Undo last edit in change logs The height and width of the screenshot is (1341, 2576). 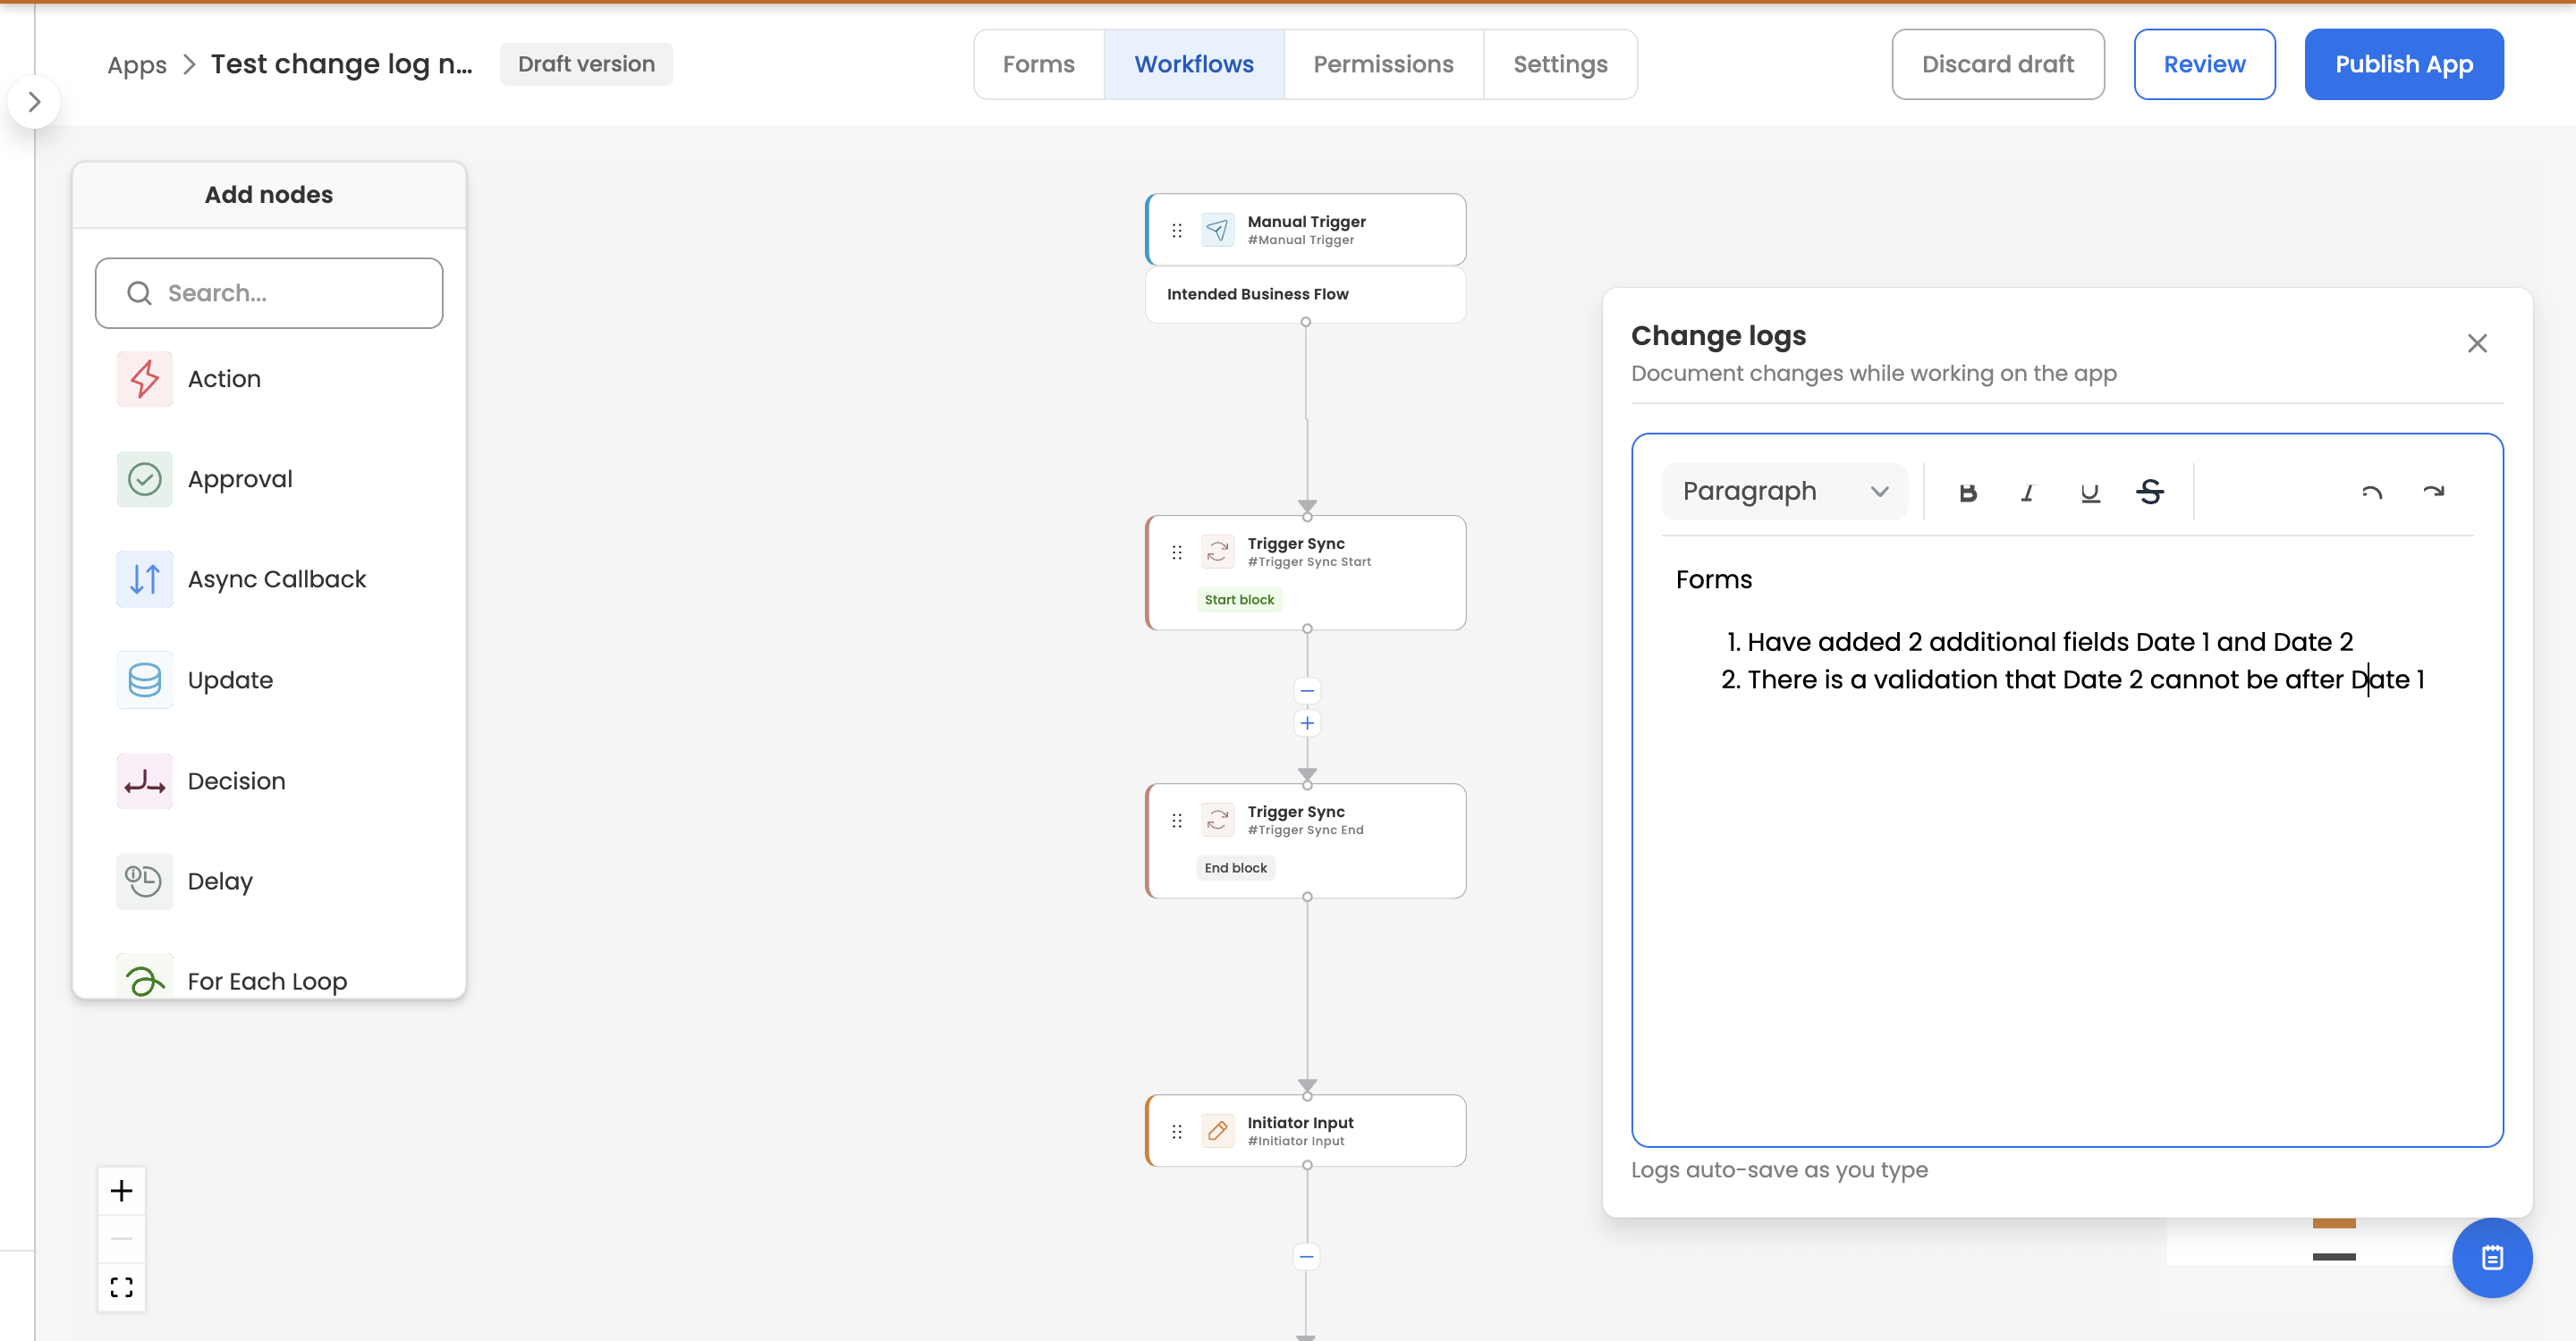tap(2372, 493)
